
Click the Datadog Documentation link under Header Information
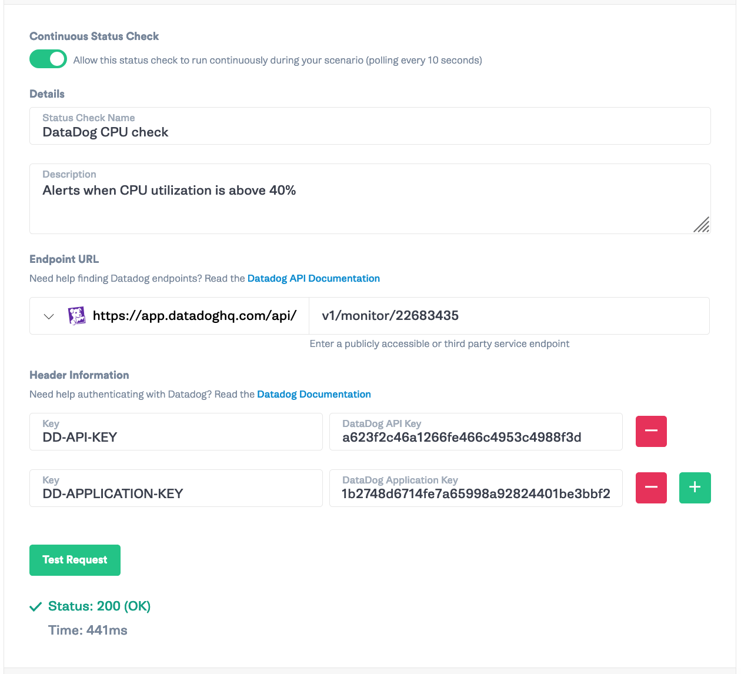point(313,394)
